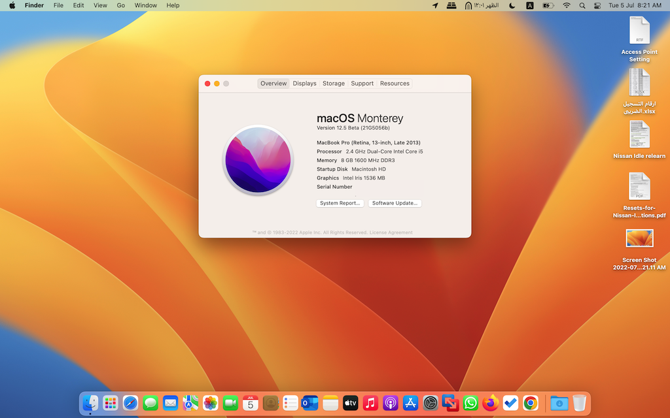The height and width of the screenshot is (418, 670).
Task: Expand the battery status menu
Action: click(x=548, y=5)
